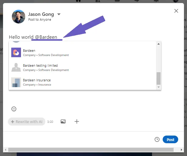Select Bardeen testing limited suggestion
187x156 pixels.
click(x=82, y=68)
